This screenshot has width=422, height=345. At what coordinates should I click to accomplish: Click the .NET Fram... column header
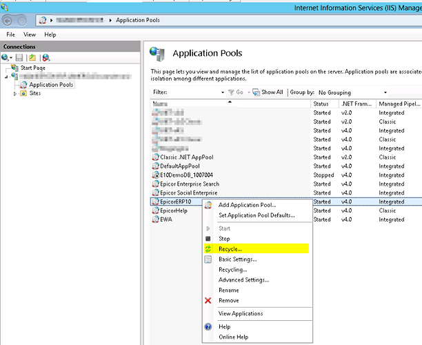(357, 103)
